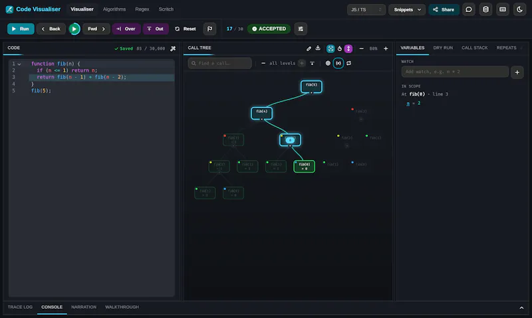Click the highlighted node below fib(4)
This screenshot has width=532, height=318.
pos(290,139)
